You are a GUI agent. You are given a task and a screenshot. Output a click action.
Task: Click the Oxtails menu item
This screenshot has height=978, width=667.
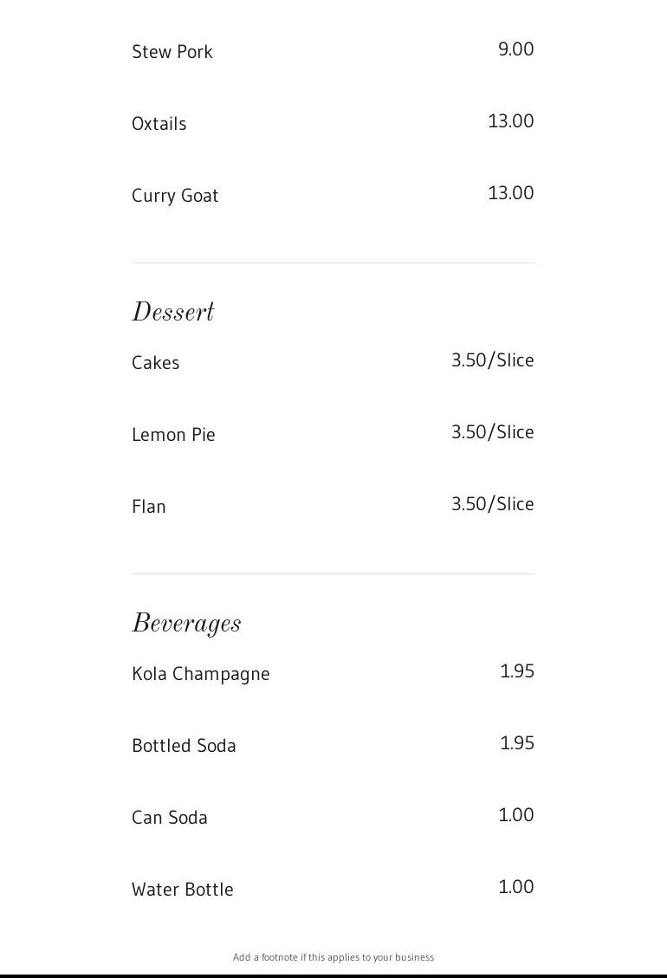(159, 124)
